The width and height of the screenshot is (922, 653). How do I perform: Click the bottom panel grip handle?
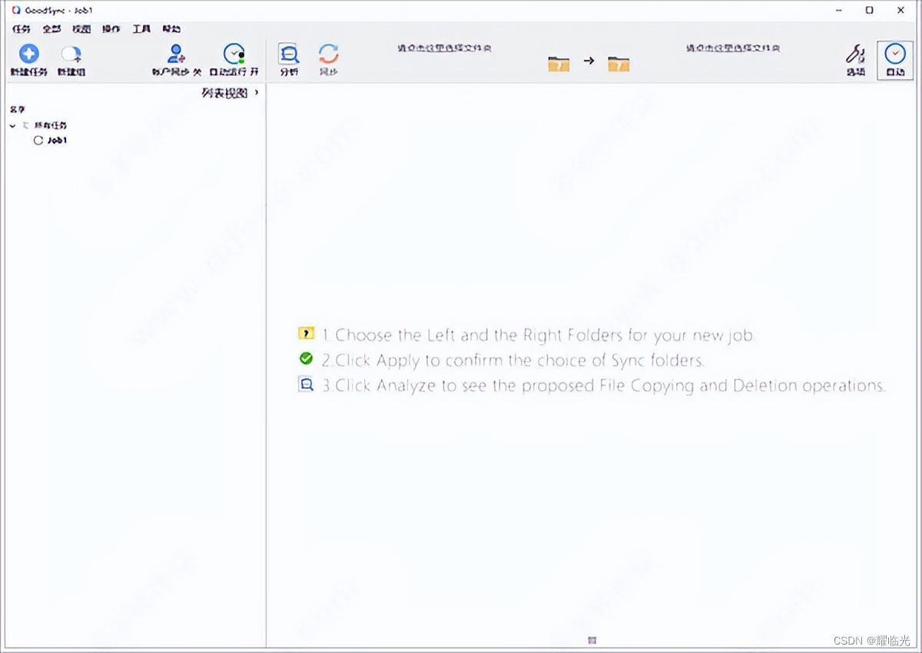[x=592, y=640]
